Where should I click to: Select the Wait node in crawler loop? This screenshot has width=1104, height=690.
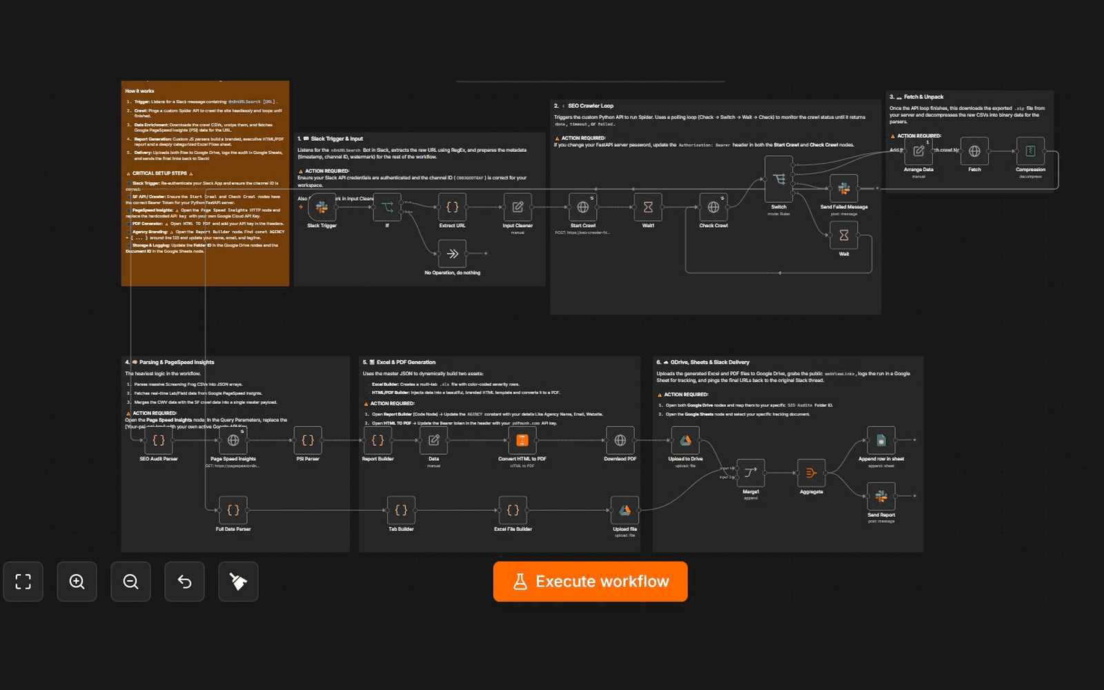[x=844, y=235]
